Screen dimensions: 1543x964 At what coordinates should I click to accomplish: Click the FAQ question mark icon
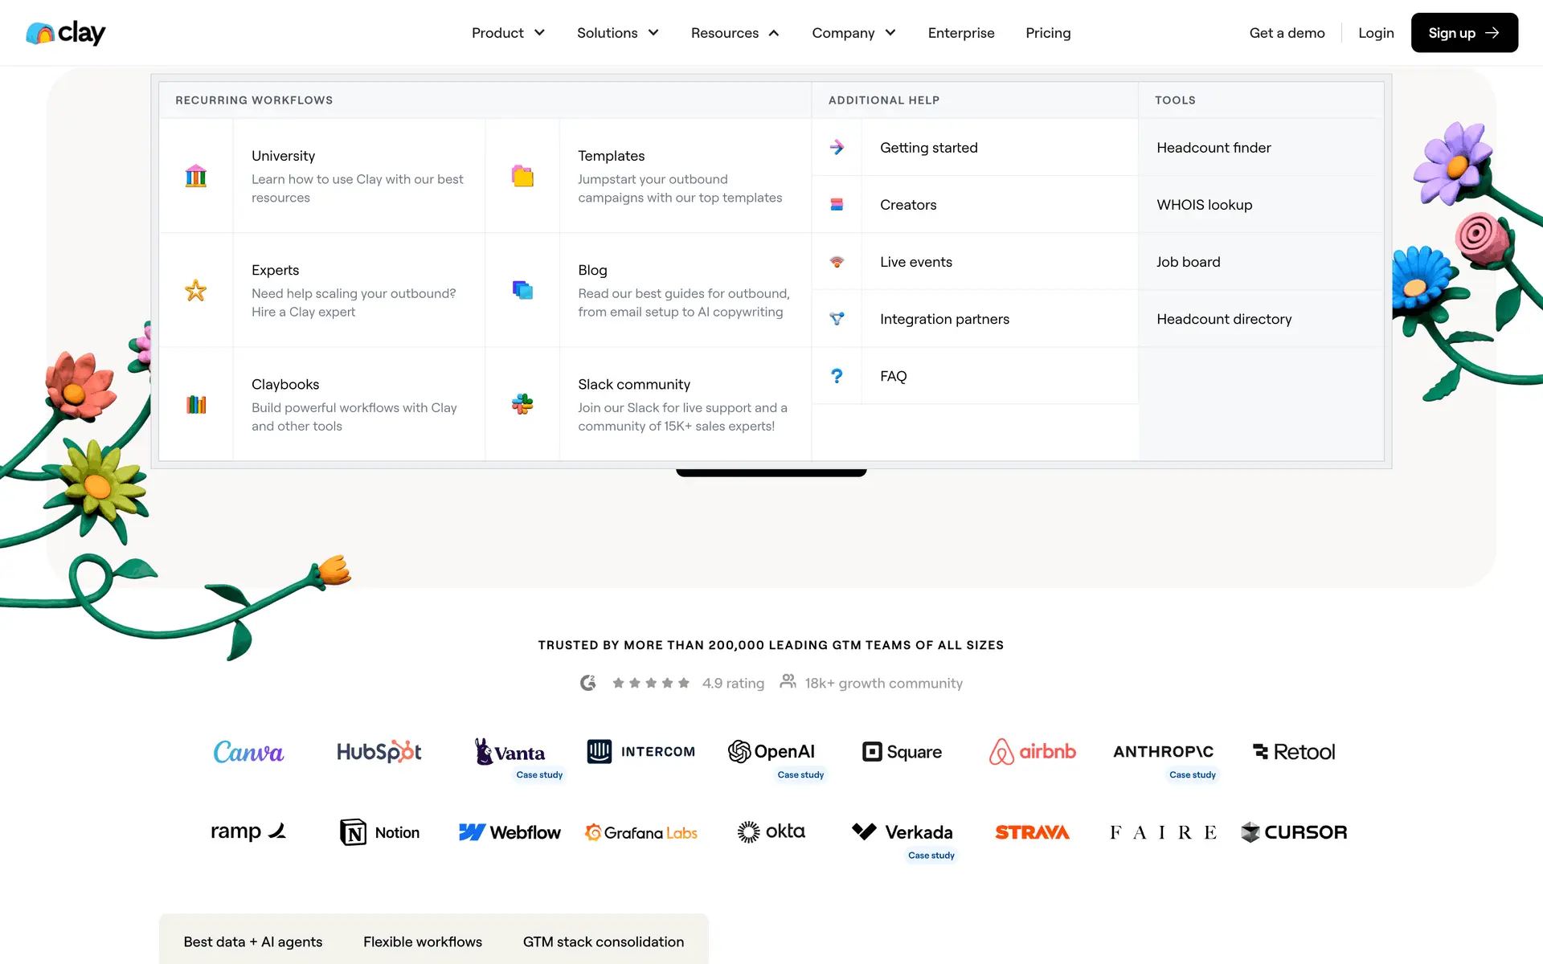837,376
